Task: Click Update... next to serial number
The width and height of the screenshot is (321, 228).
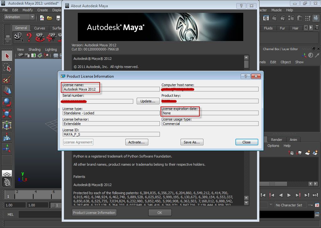Action: (x=148, y=101)
